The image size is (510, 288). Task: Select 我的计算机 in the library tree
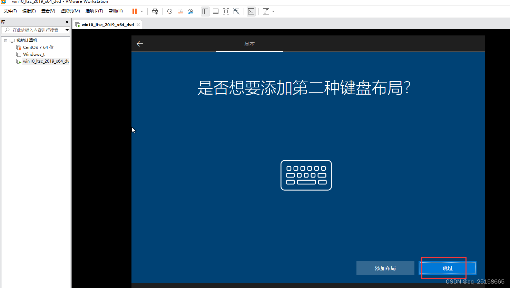pyautogui.click(x=27, y=41)
